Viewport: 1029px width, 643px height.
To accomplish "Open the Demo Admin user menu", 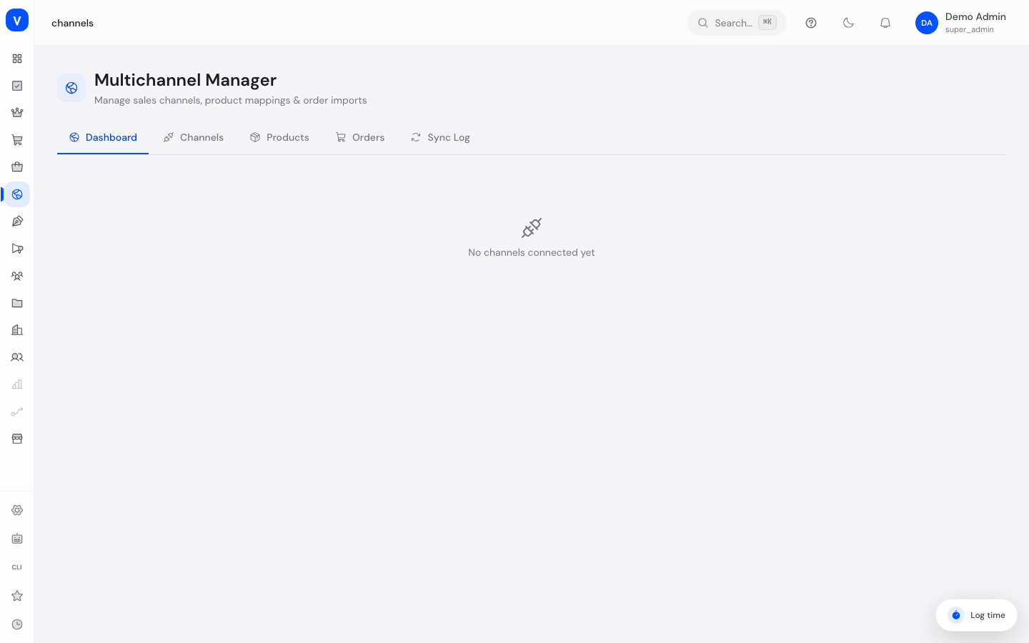I will pos(960,23).
